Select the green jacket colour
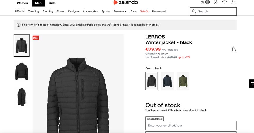Image resolution: width=254 pixels, height=133 pixels. [183, 81]
